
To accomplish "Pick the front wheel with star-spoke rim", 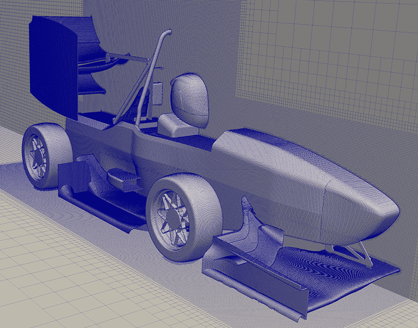I will [184, 217].
